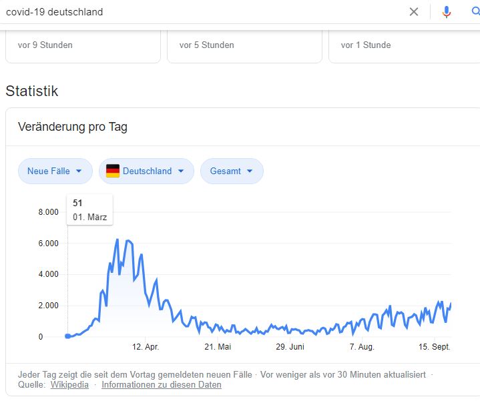The width and height of the screenshot is (480, 407).
Task: Open Informationen zu diesen Daten link
Action: tap(162, 385)
